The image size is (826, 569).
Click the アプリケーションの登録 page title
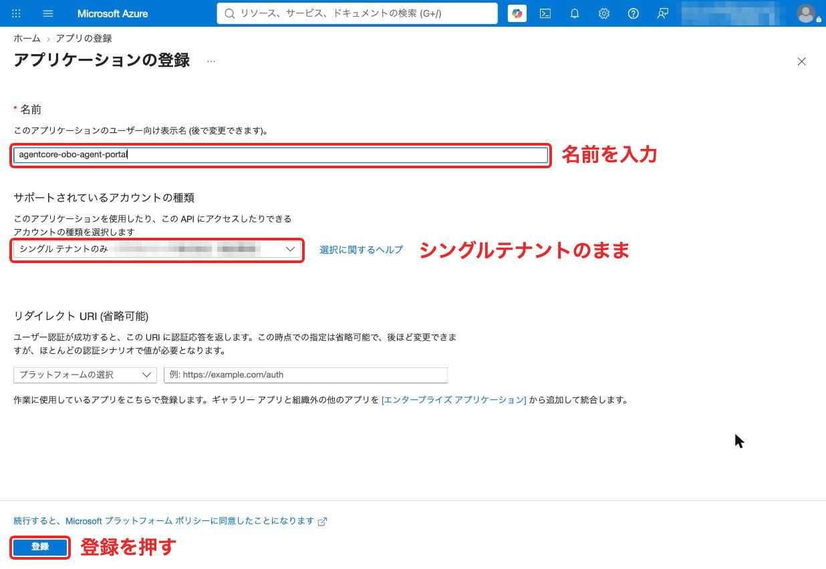[x=102, y=60]
